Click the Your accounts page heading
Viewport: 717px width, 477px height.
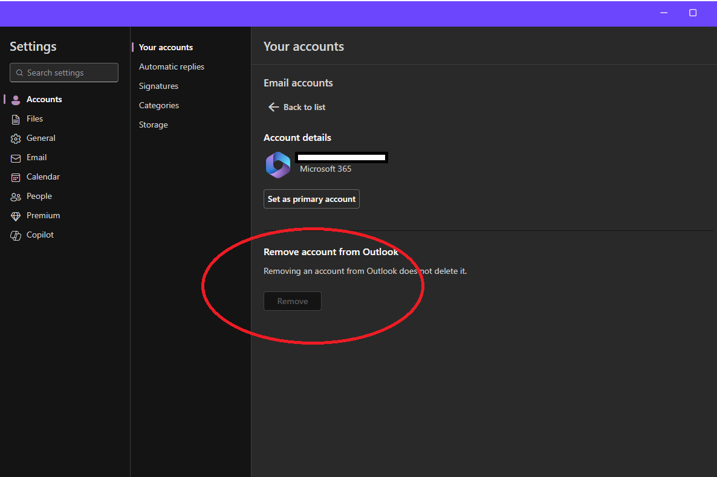click(303, 47)
